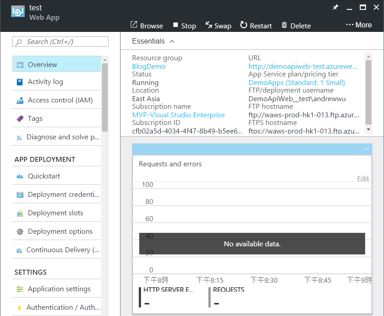Open DemoApps App Service plan link
This screenshot has height=316, width=384.
tap(296, 83)
